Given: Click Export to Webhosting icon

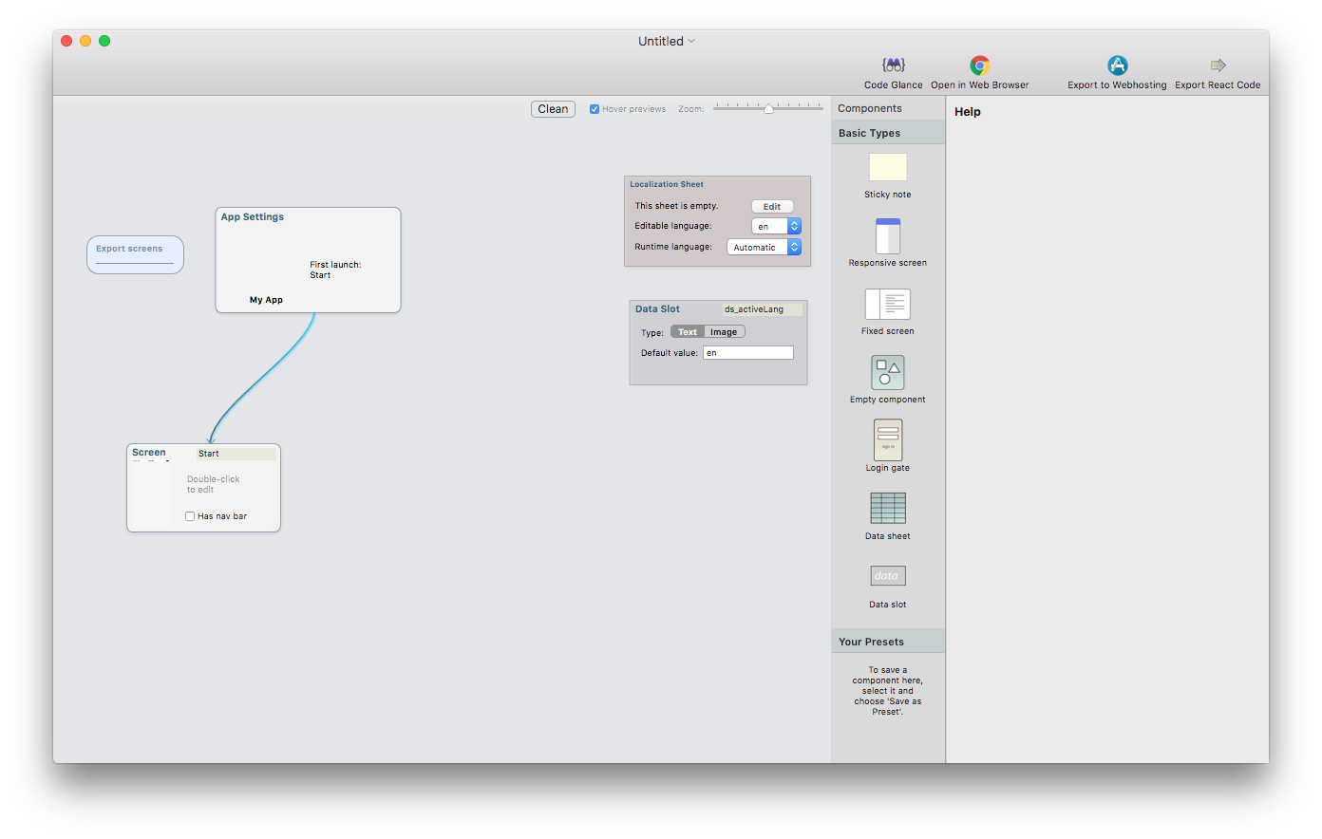Looking at the screenshot, I should click(x=1117, y=65).
